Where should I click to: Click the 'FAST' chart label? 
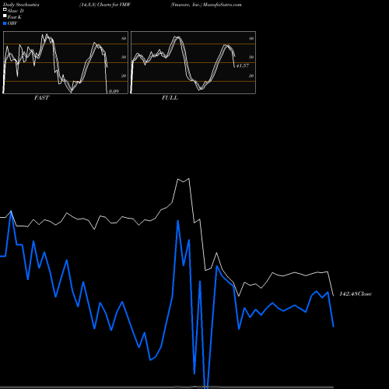[x=41, y=97]
